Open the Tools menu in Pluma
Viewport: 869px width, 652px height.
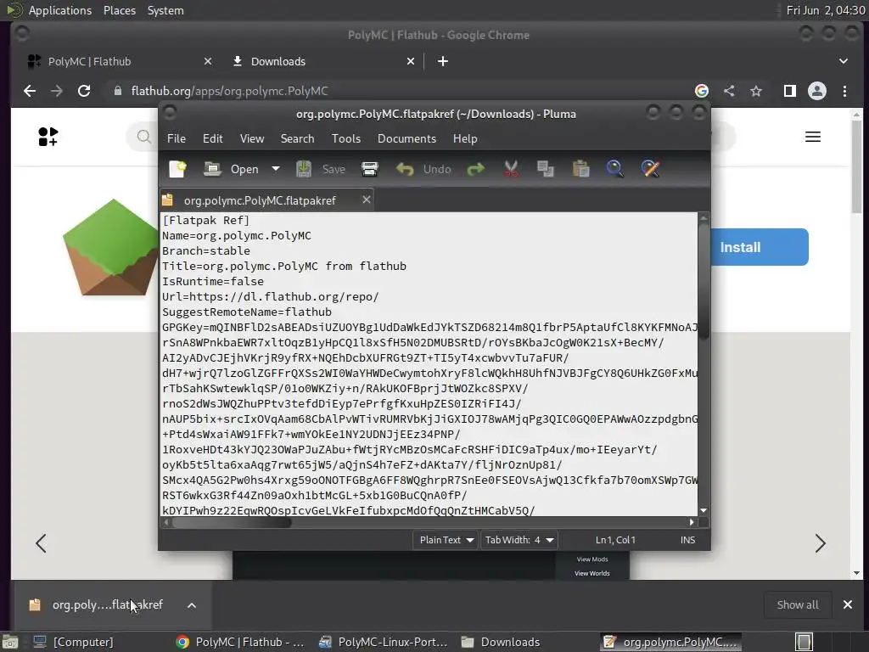click(346, 138)
